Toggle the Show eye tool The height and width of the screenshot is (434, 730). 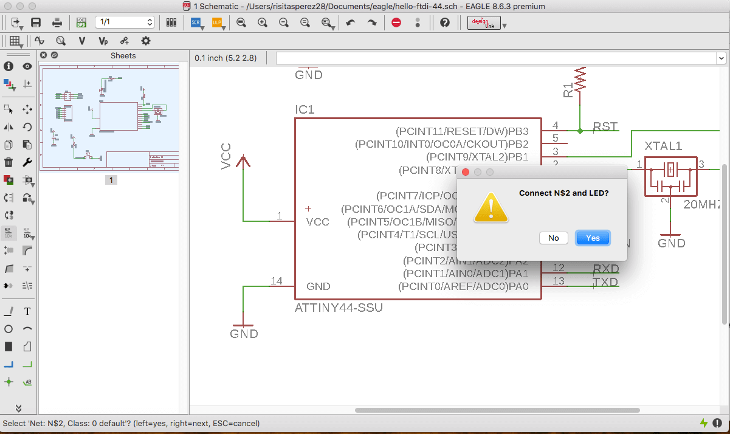click(27, 66)
